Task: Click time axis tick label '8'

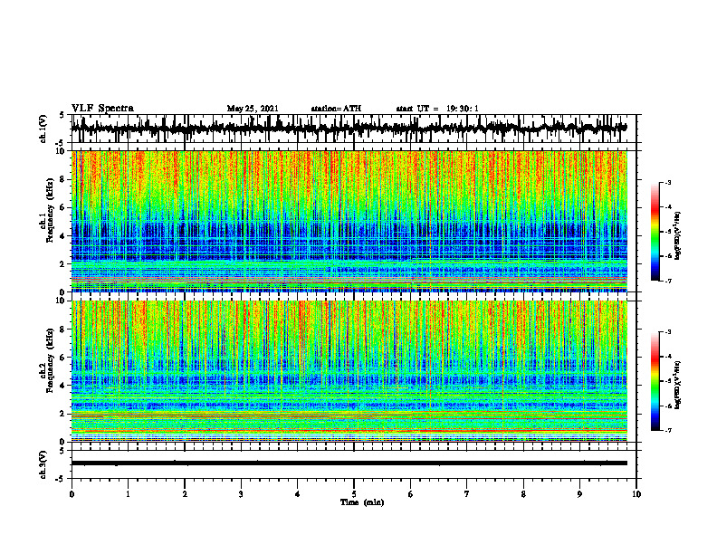Action: (523, 494)
